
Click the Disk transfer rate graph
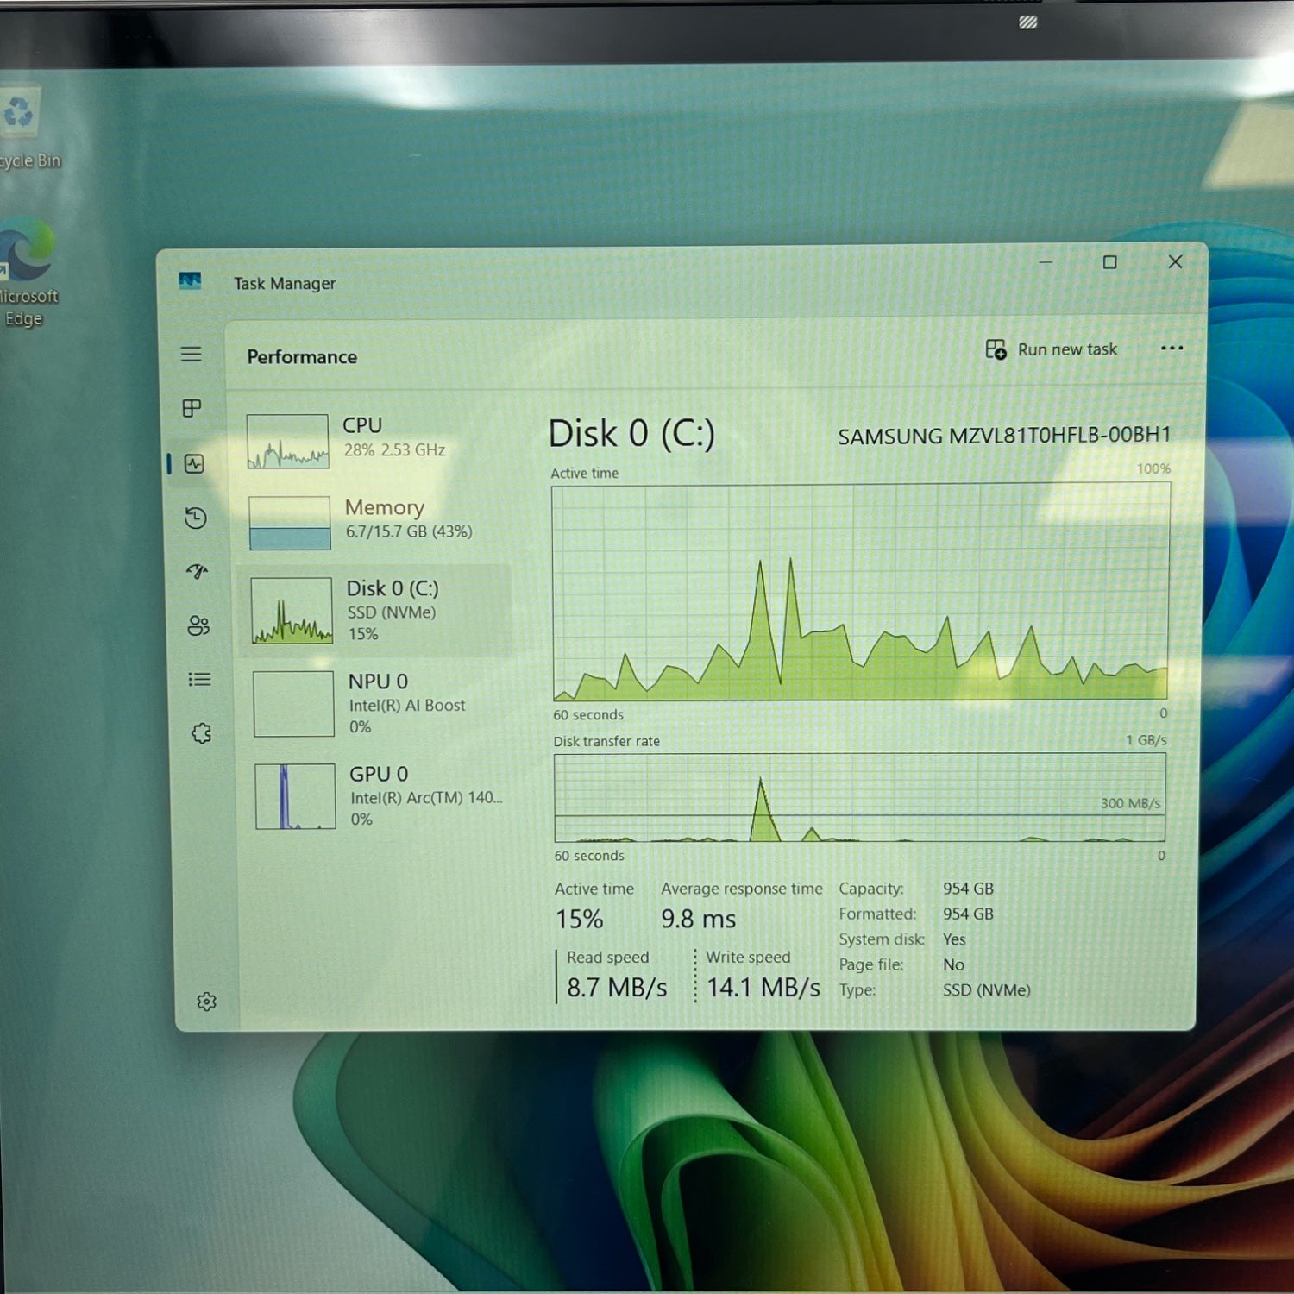point(859,798)
